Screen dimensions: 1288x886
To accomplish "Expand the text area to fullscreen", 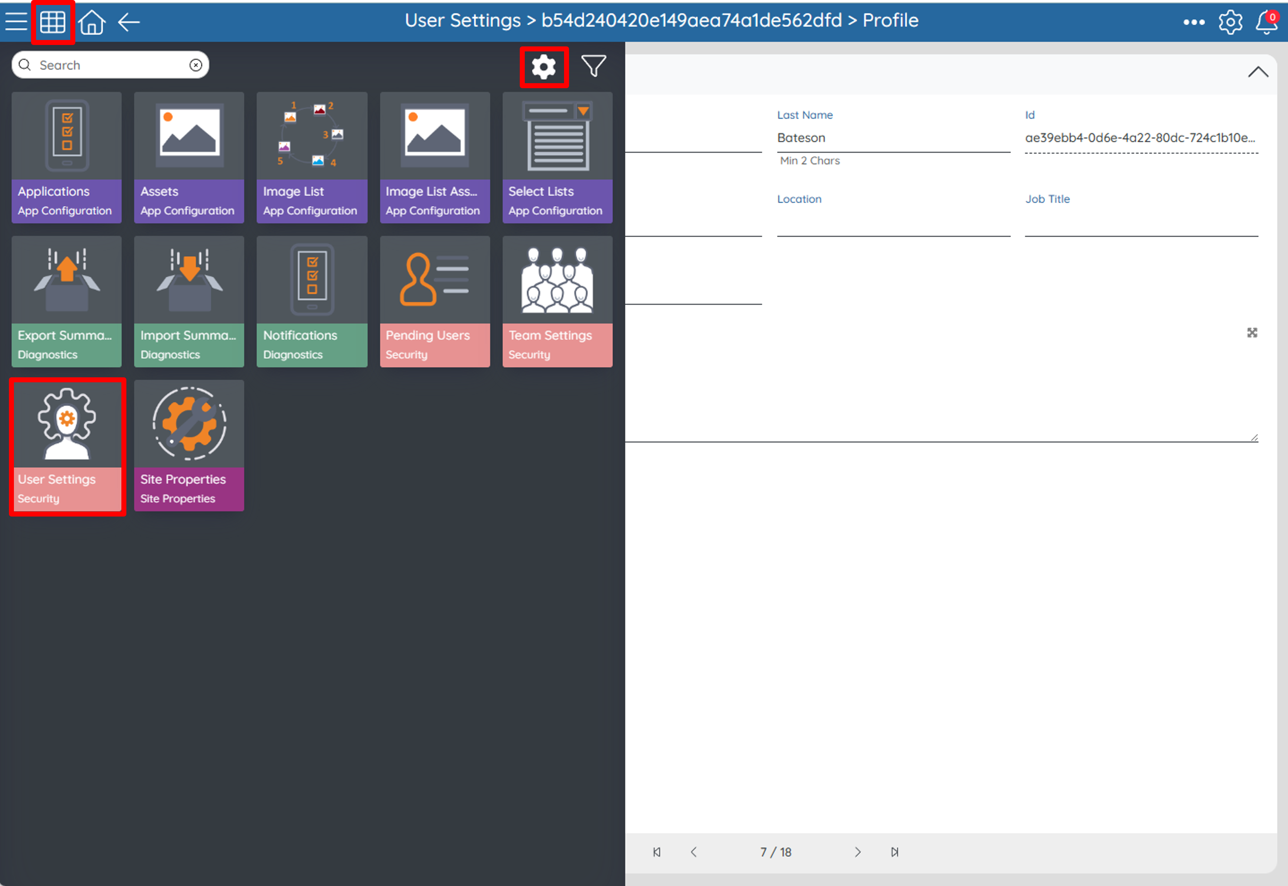I will 1252,333.
